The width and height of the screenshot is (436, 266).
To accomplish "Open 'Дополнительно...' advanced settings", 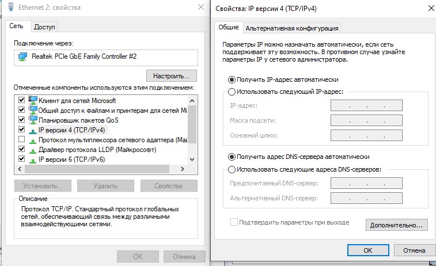I will point(397,225).
